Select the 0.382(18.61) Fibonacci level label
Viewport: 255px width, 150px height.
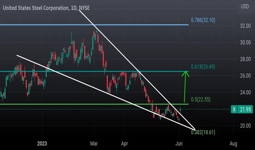click(203, 132)
